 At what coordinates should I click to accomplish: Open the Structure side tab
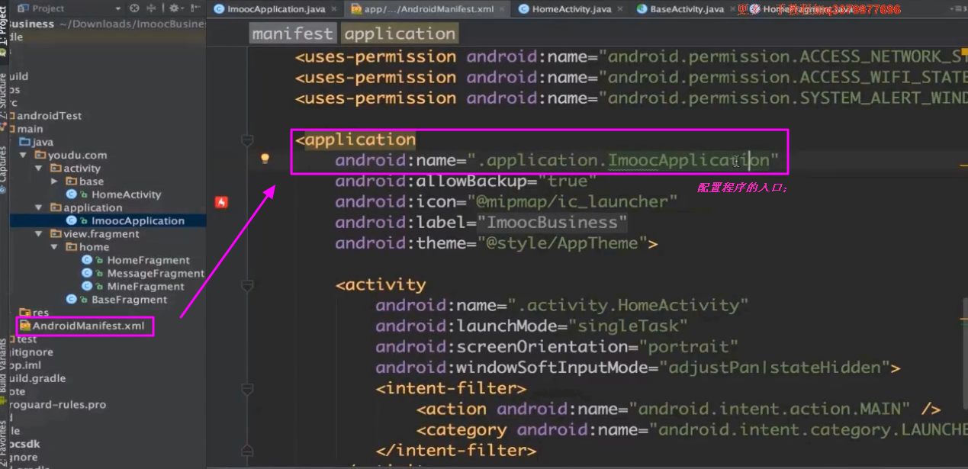pyautogui.click(x=4, y=95)
